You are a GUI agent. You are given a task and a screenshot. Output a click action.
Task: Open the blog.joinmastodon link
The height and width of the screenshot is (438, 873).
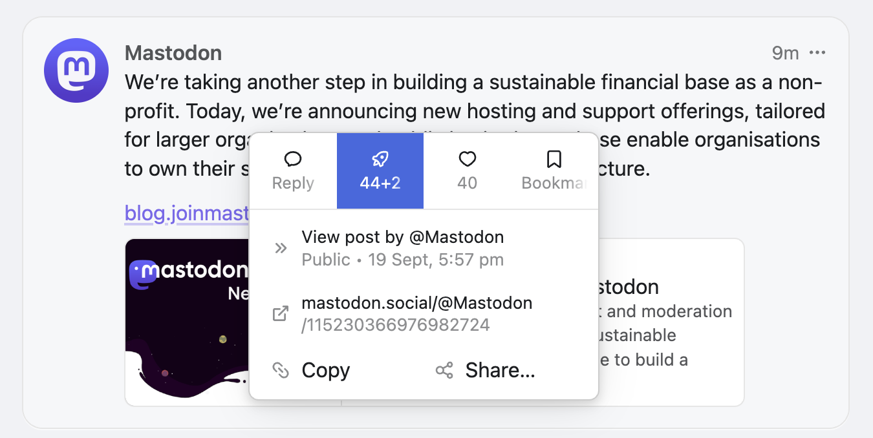186,213
